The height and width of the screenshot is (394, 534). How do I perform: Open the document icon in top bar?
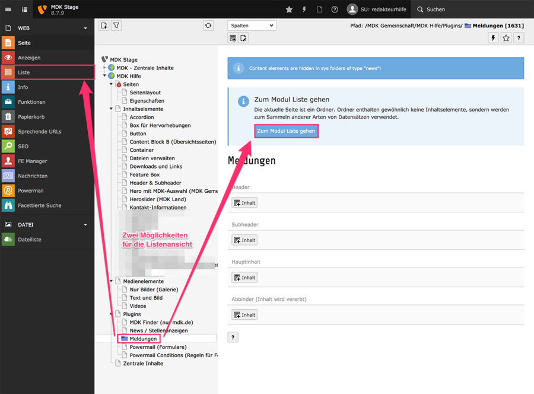point(319,9)
